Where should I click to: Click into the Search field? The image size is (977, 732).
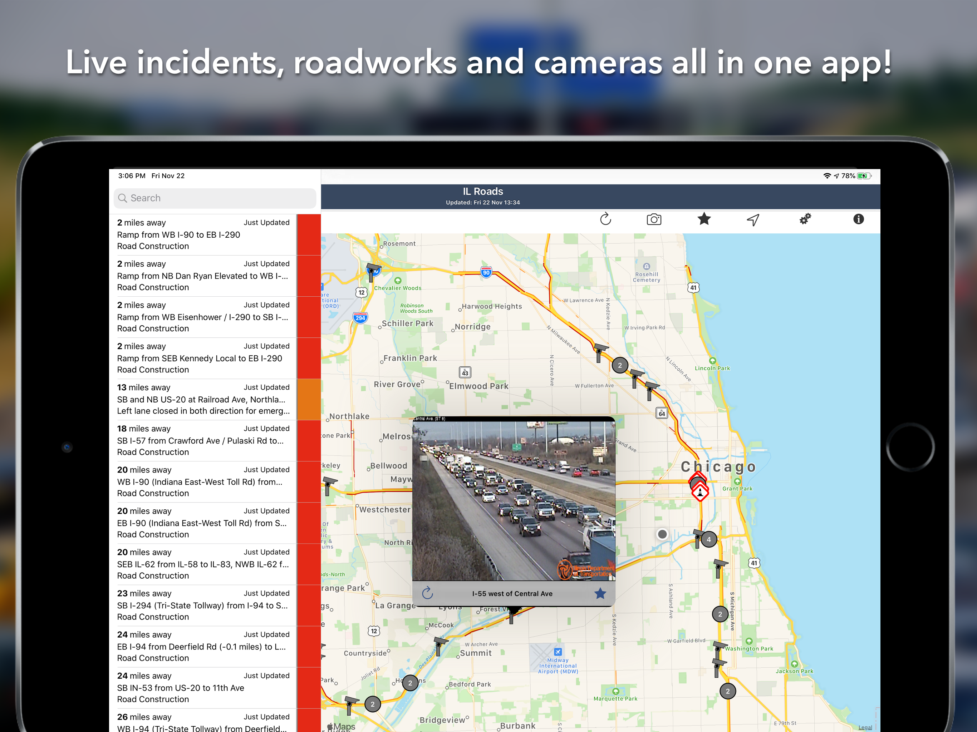click(215, 198)
